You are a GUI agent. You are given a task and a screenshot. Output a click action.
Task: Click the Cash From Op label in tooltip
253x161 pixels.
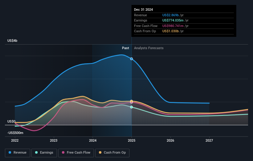(x=145, y=31)
